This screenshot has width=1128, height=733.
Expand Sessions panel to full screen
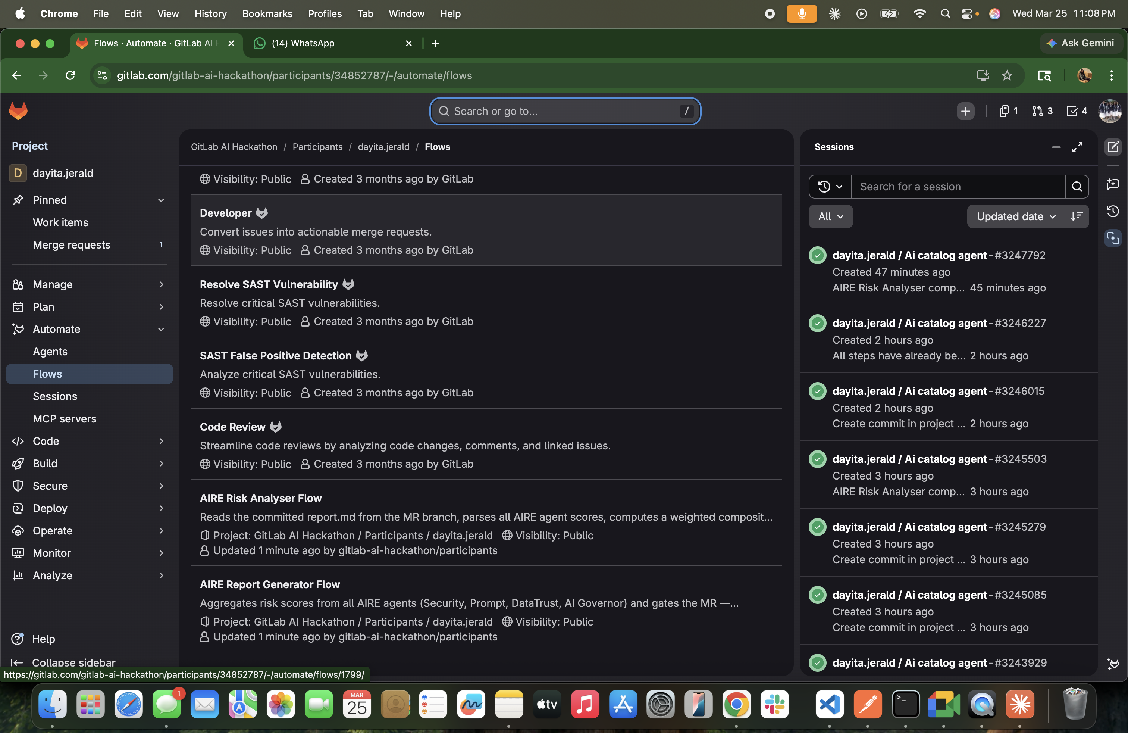pos(1077,147)
